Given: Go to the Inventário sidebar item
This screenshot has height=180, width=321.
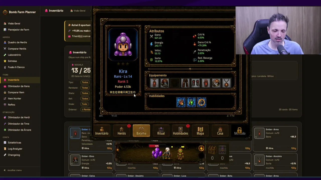Looking at the screenshot, I should [20, 80].
